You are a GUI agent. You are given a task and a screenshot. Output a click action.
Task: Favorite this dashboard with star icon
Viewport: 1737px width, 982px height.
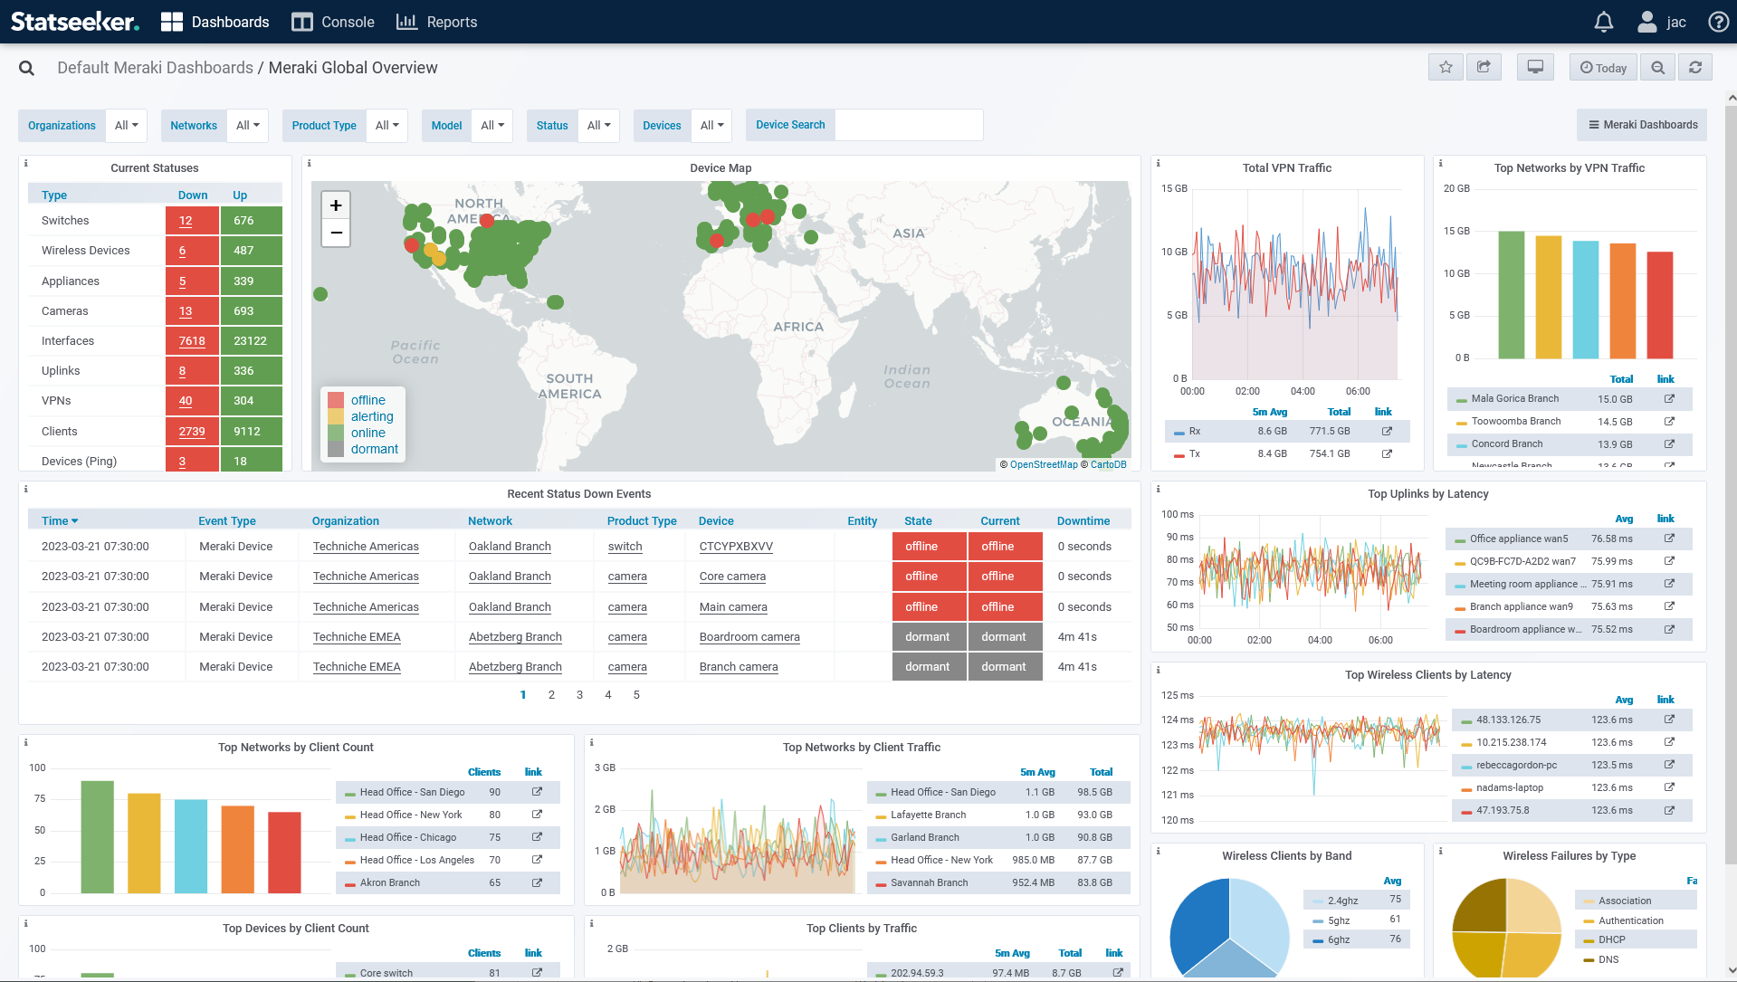point(1446,67)
